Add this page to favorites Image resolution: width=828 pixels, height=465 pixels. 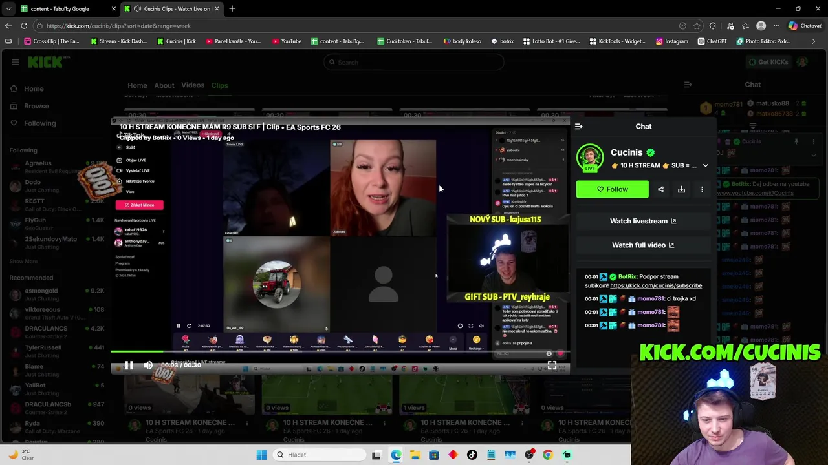coord(697,26)
